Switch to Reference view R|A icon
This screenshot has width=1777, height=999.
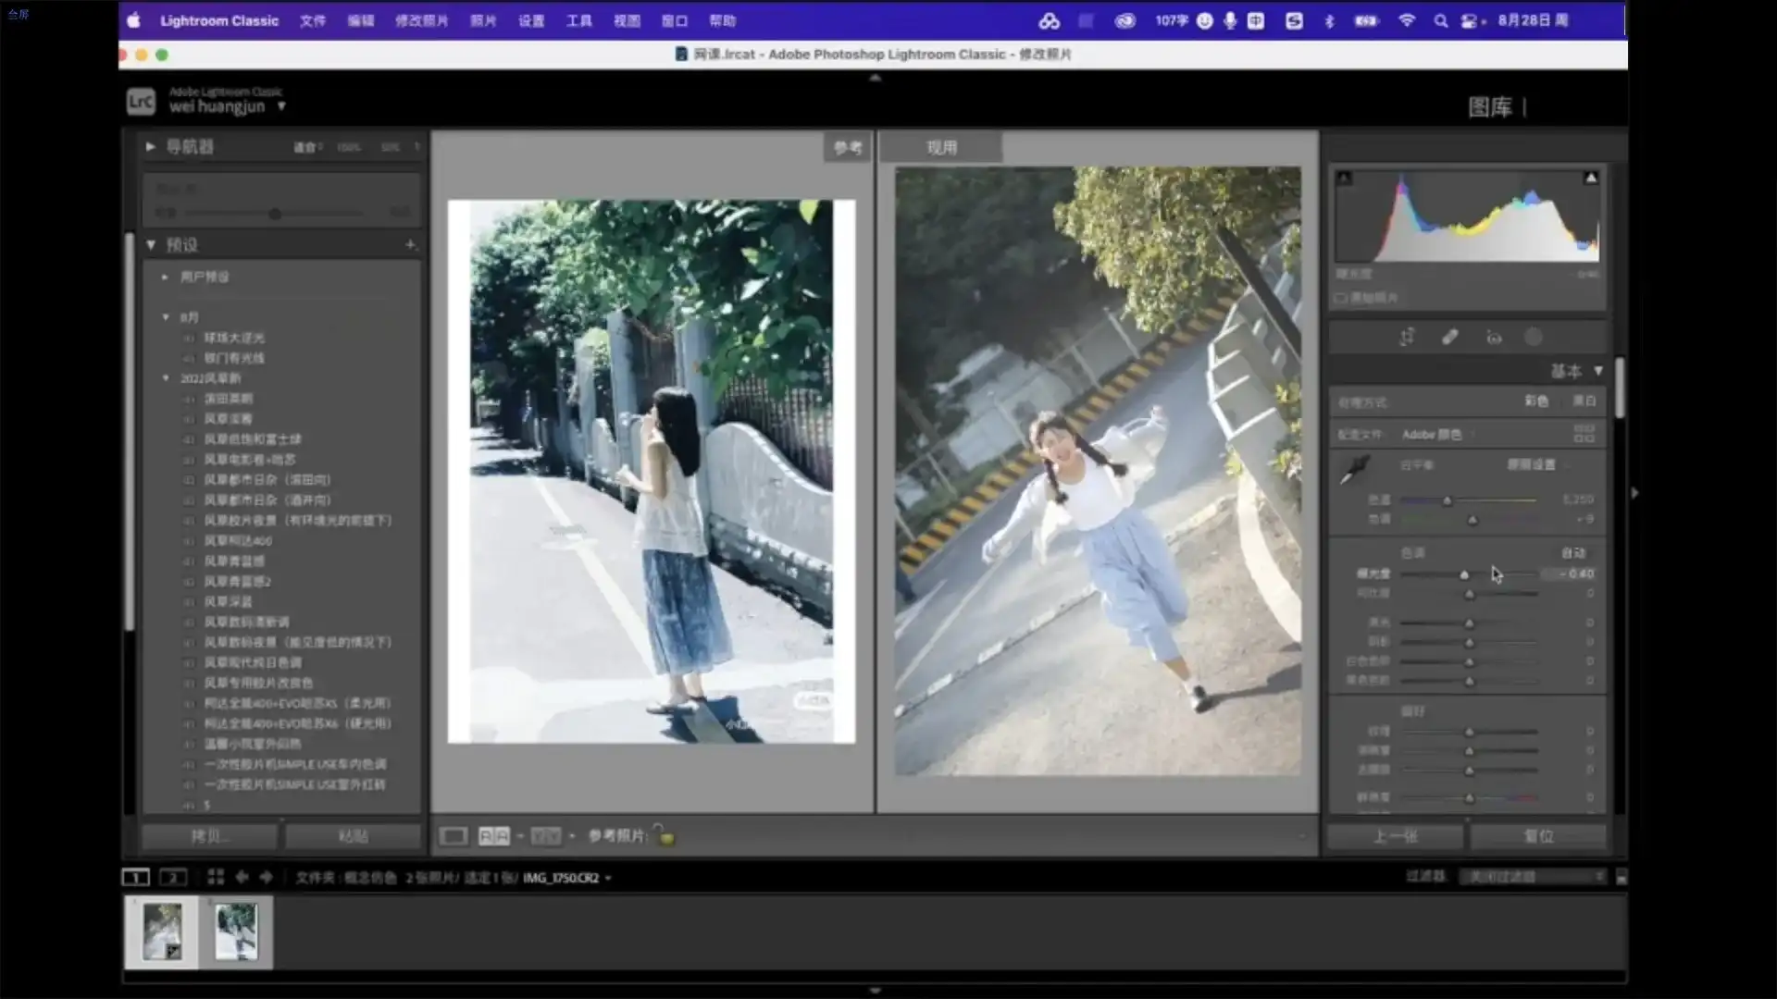tap(493, 836)
